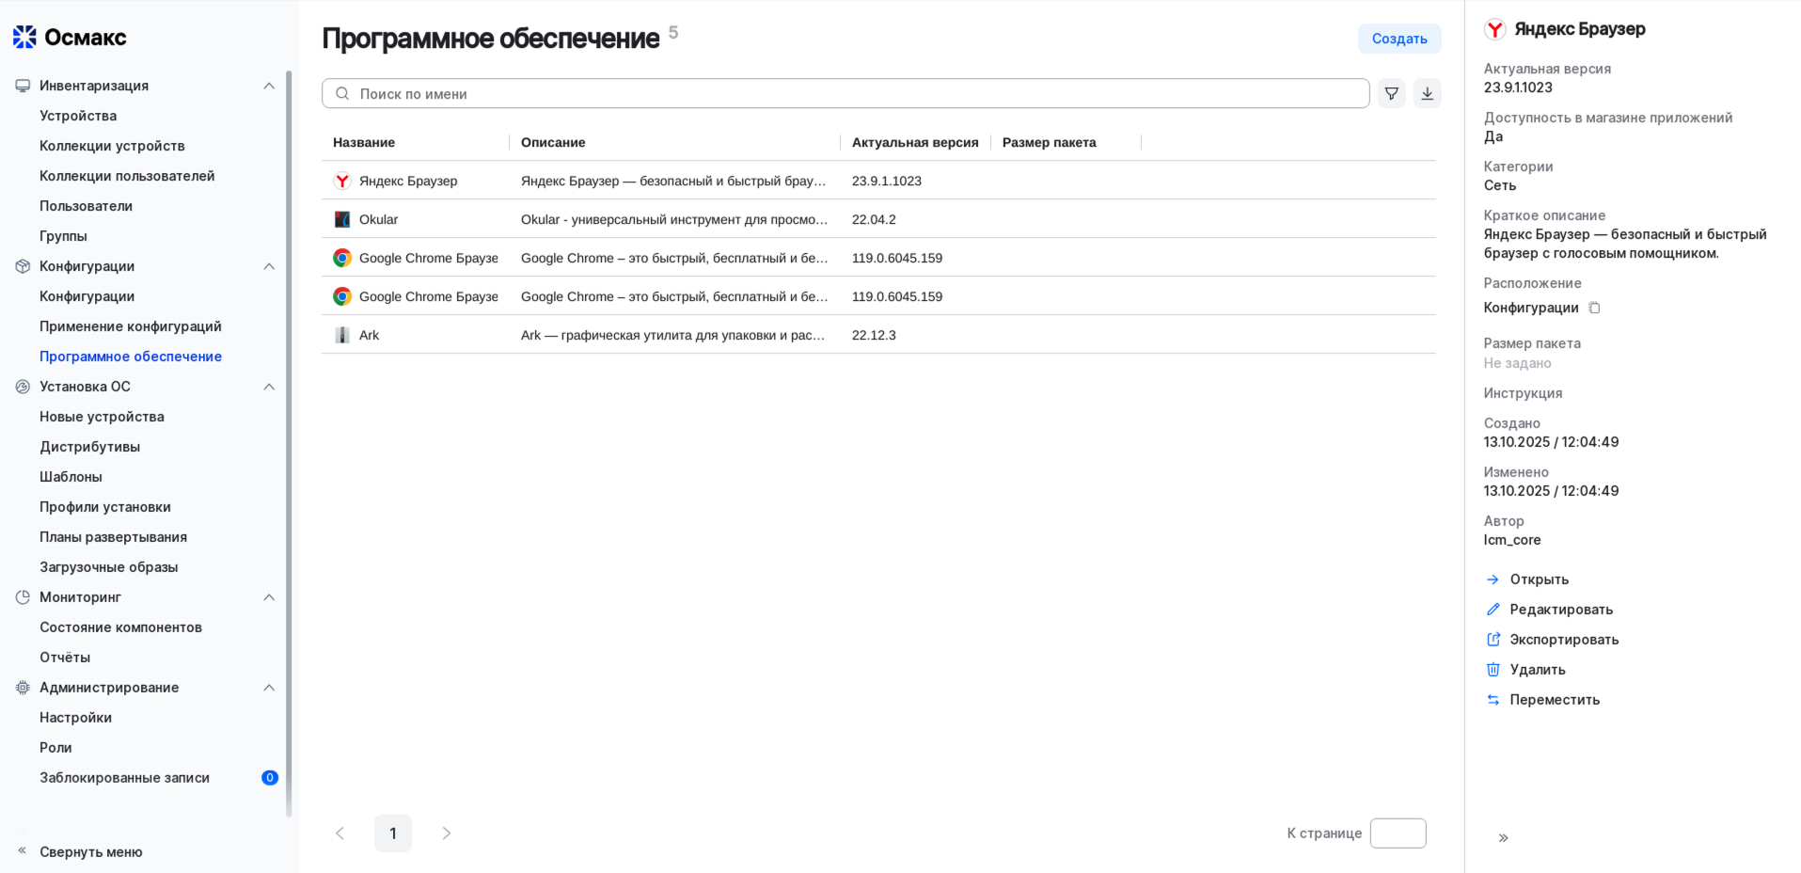Collapse the Администрирование section chevron

[x=270, y=687]
